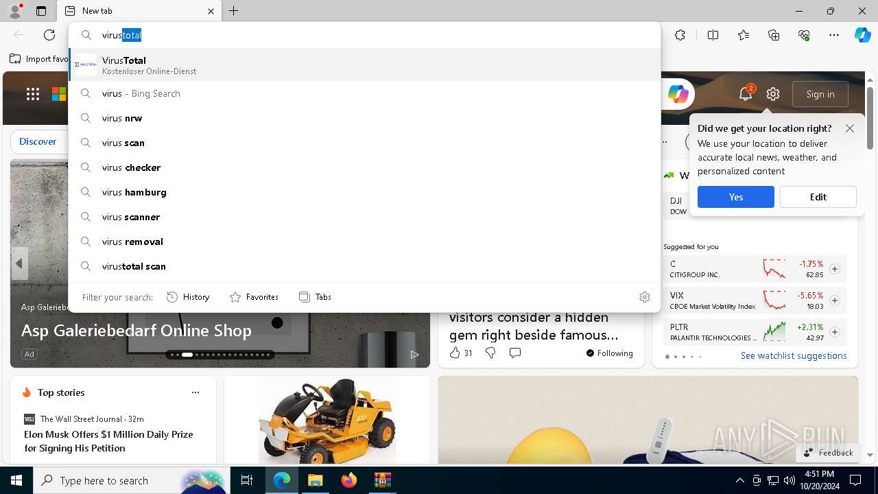Select the 'virus - Bing Search' suggestion
Image resolution: width=878 pixels, height=494 pixels.
click(364, 93)
